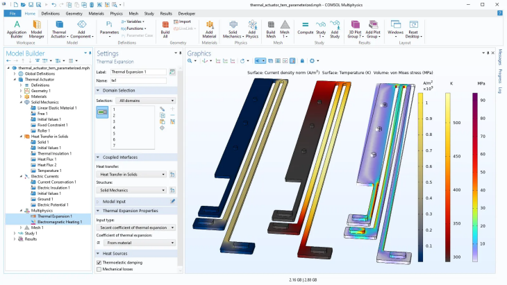Click go-to-source icon next to Solid Mechanics dropdown
The height and width of the screenshot is (285, 507).
172,190
